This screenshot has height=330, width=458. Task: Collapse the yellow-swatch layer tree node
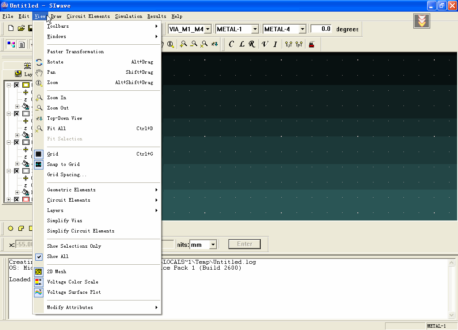tap(9, 85)
